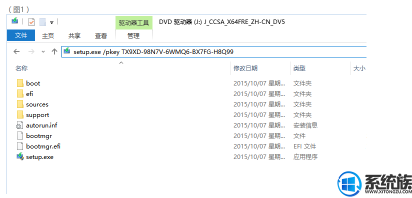Click the 应用程序 type cell for setup.exe

click(305, 157)
